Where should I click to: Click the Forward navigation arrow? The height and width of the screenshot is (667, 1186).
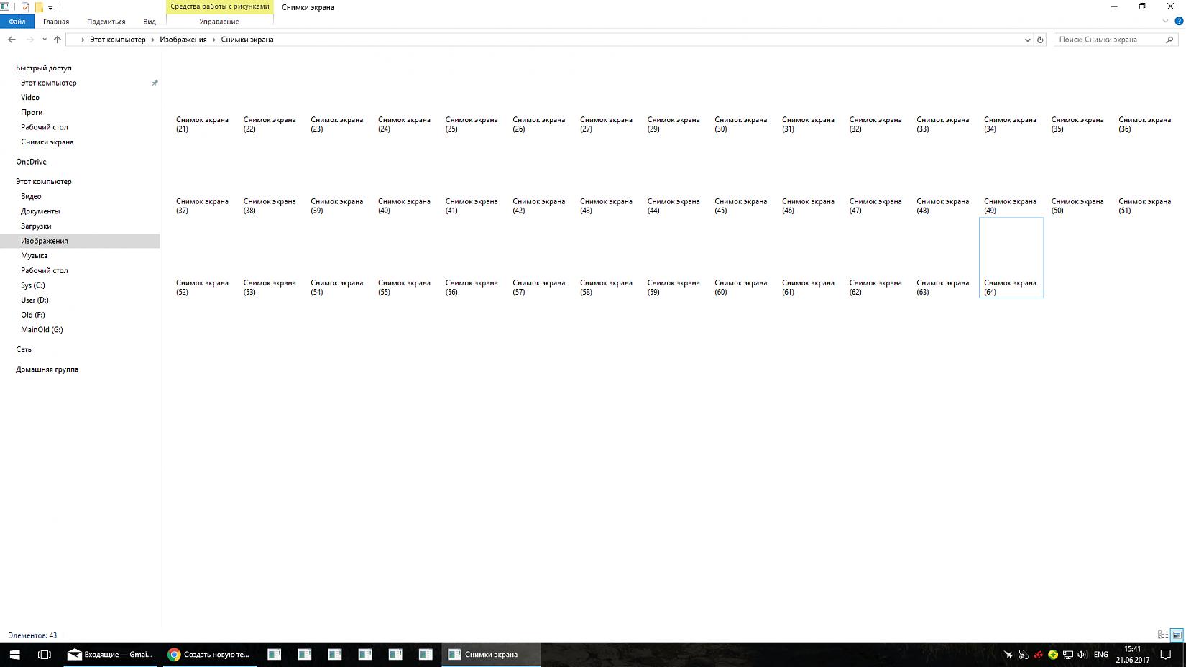click(x=29, y=40)
